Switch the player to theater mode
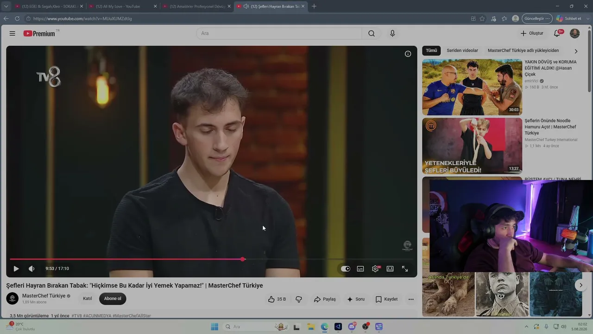Image resolution: width=593 pixels, height=334 pixels. pyautogui.click(x=390, y=269)
